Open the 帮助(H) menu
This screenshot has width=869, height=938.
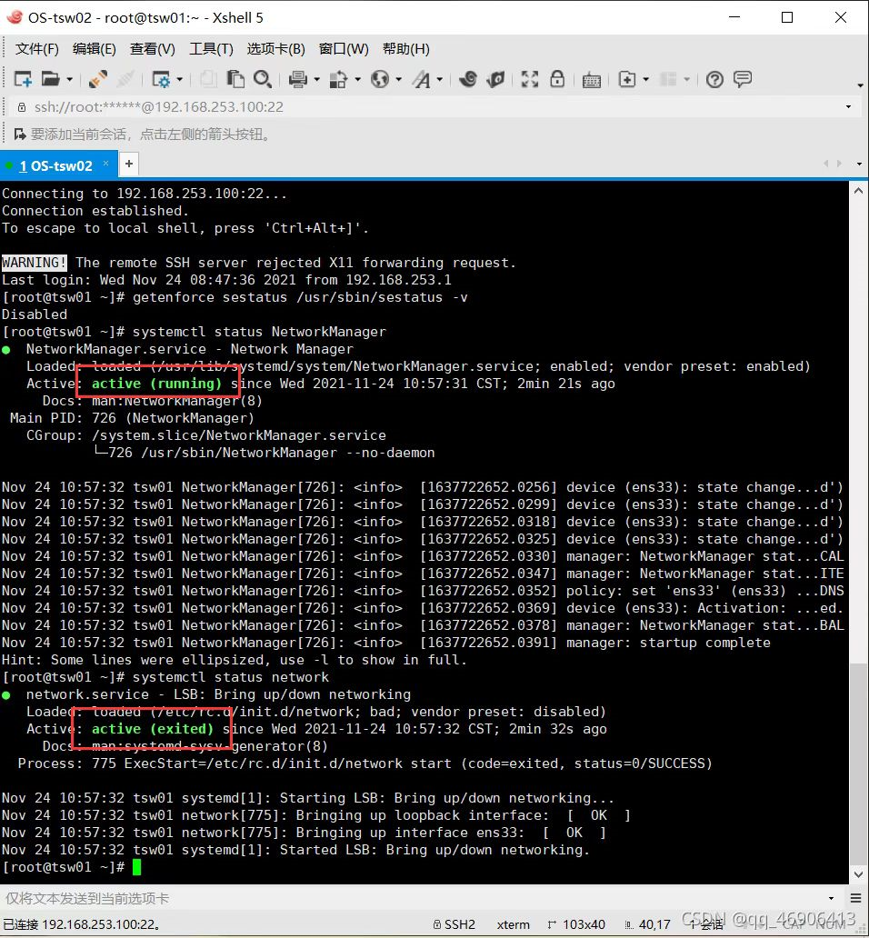405,49
